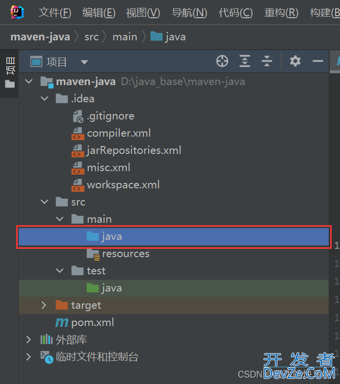This screenshot has height=384, width=340.
Task: Collapse the main folder
Action: (x=60, y=219)
